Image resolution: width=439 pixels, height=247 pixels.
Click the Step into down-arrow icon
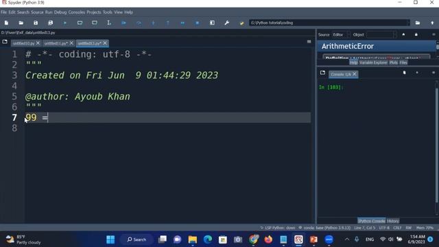pyautogui.click(x=153, y=23)
